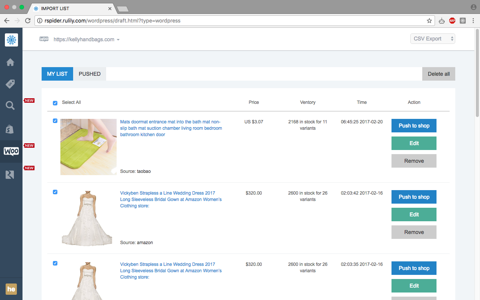Screen dimensions: 480x300
Task: Click the small Woo logo beside store URL
Action: tap(44, 39)
